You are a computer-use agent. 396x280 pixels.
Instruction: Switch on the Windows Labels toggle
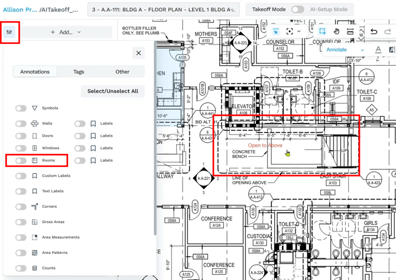click(x=80, y=148)
